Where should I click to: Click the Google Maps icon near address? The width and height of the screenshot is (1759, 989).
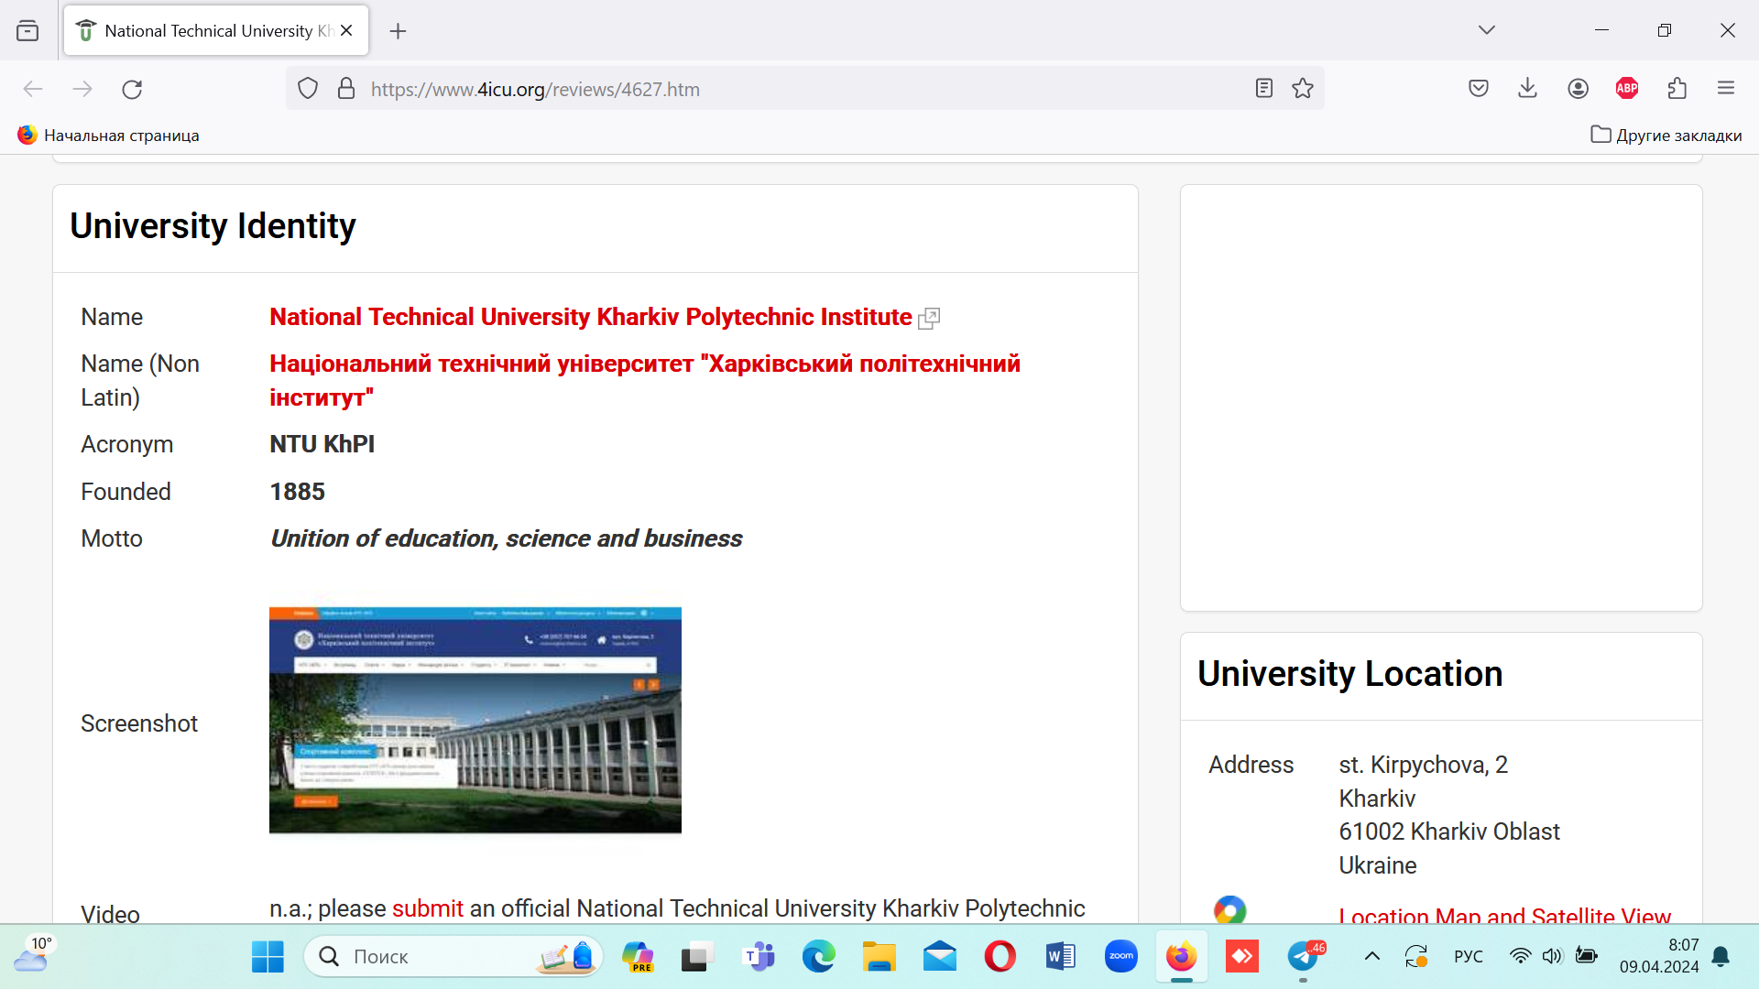tap(1229, 910)
